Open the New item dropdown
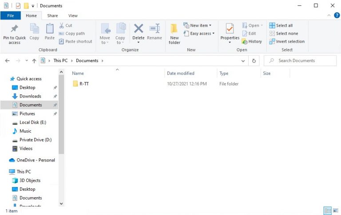 click(197, 25)
